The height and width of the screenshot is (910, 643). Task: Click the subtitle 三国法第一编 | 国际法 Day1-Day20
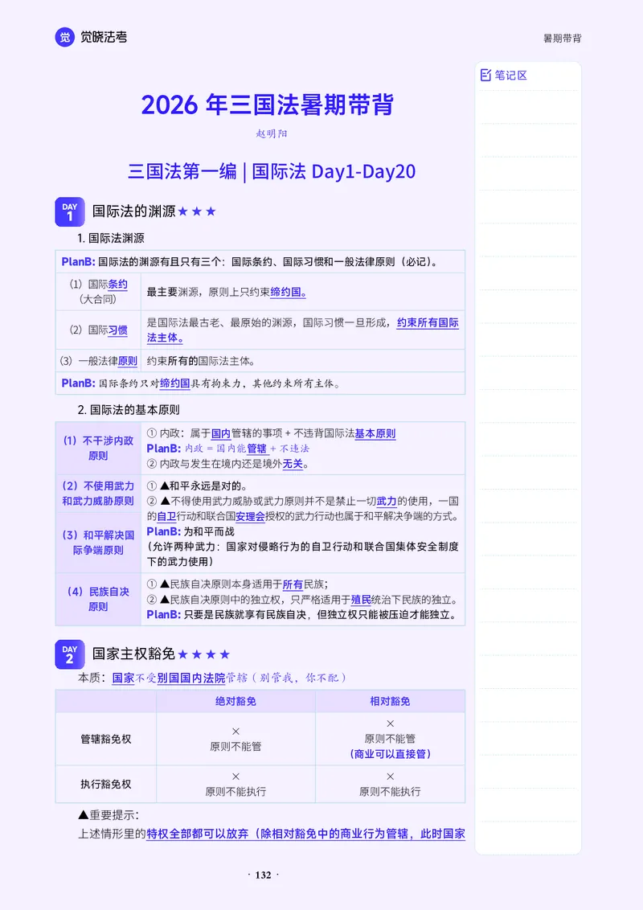tap(272, 171)
